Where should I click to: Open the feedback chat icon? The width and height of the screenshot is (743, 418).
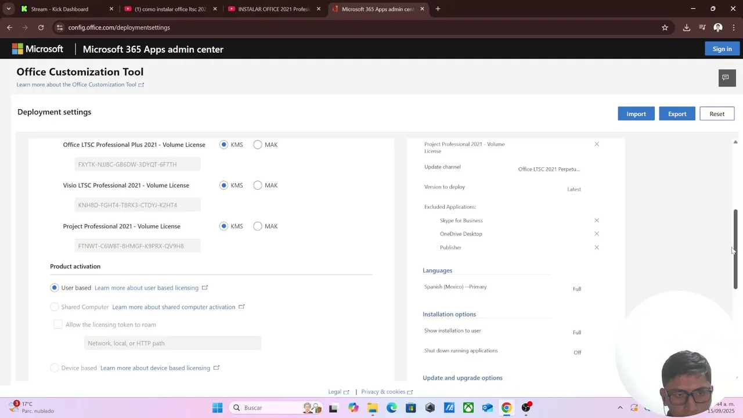coord(727,78)
